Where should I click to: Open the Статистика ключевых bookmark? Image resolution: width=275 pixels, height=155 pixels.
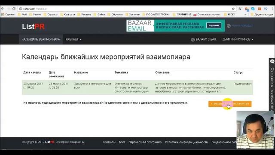207,15
